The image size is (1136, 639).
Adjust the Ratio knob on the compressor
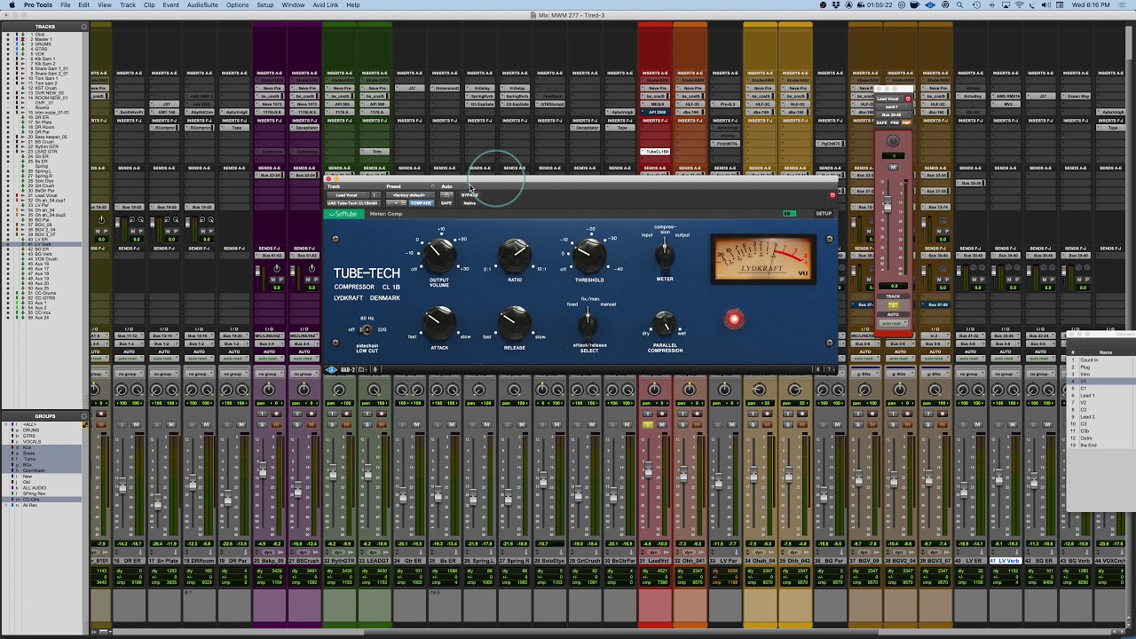click(515, 256)
